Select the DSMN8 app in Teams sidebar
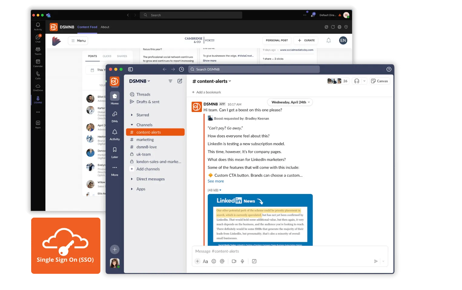Screen dimensions: 462x290 (x=38, y=100)
